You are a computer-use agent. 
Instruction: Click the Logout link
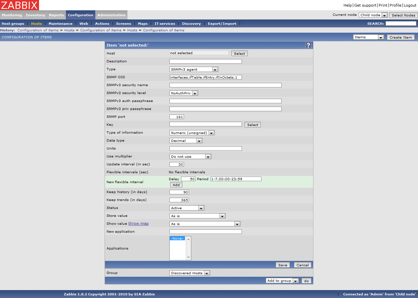(410, 5)
